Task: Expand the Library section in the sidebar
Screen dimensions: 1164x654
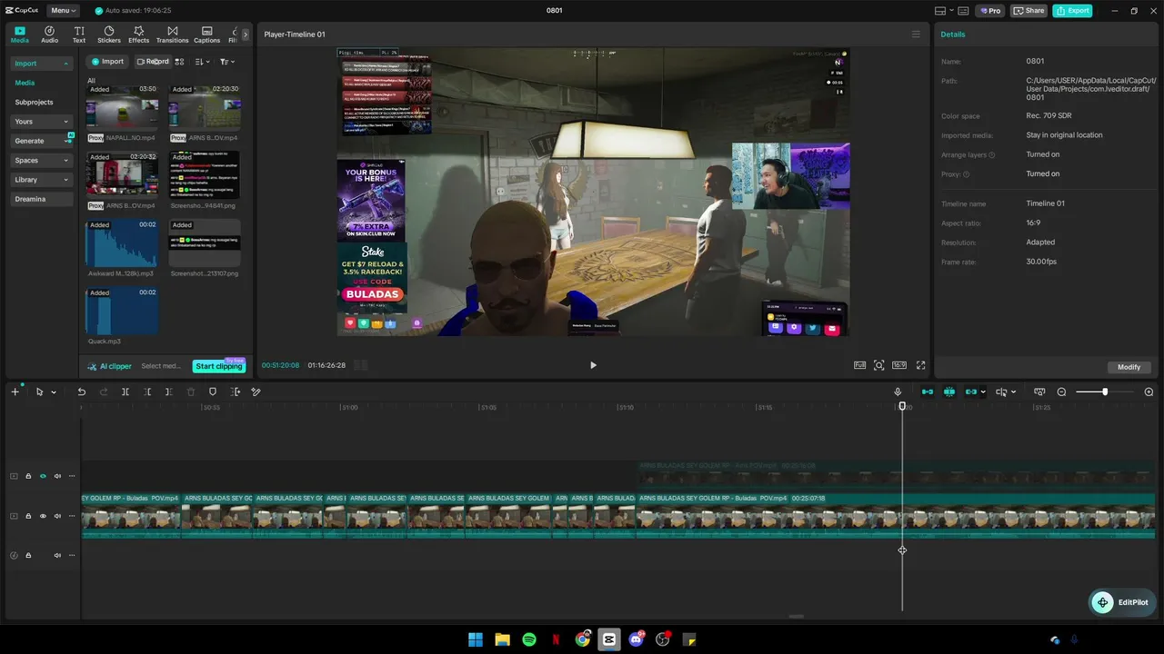Action: pos(65,180)
